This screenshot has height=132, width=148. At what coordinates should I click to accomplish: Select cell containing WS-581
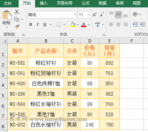click(x=18, y=63)
